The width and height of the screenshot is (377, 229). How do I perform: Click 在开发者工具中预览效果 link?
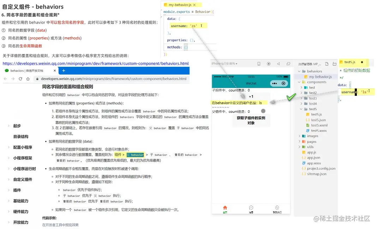60,225
